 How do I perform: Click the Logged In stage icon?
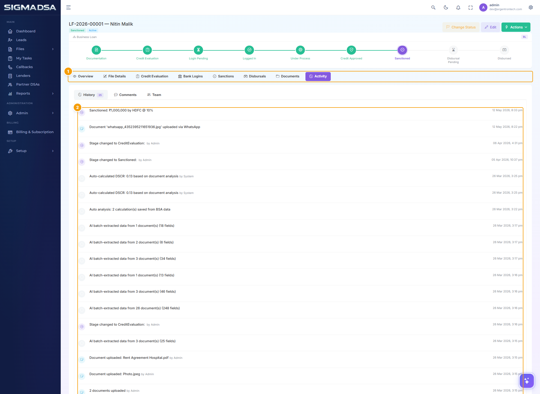click(249, 50)
